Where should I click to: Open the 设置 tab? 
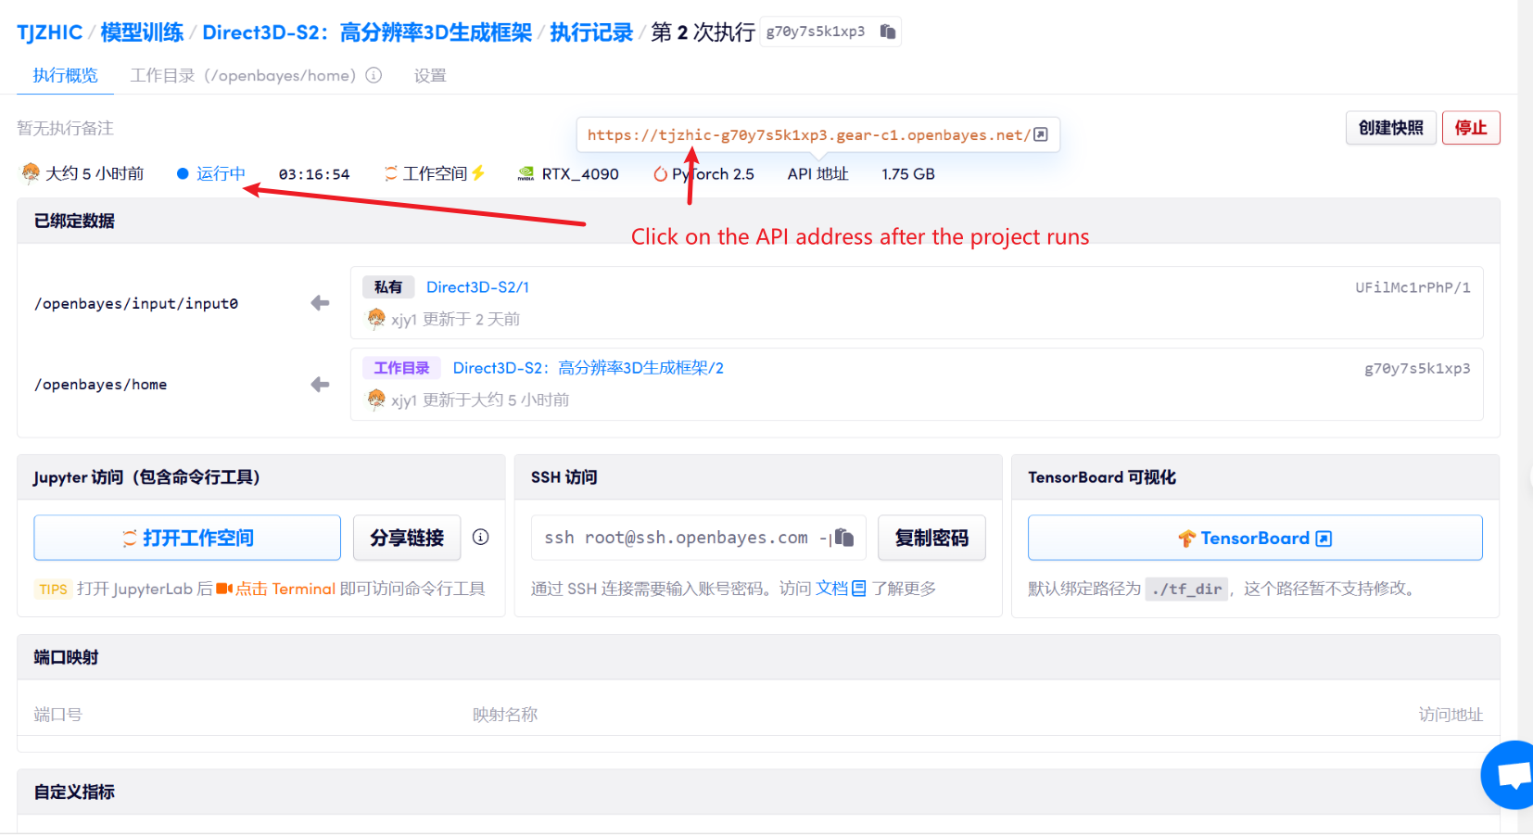[430, 75]
